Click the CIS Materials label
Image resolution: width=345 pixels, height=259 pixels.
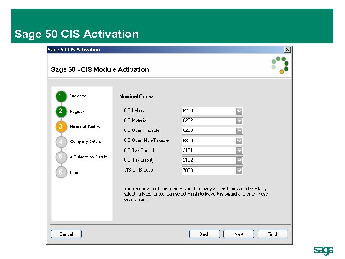pos(137,120)
